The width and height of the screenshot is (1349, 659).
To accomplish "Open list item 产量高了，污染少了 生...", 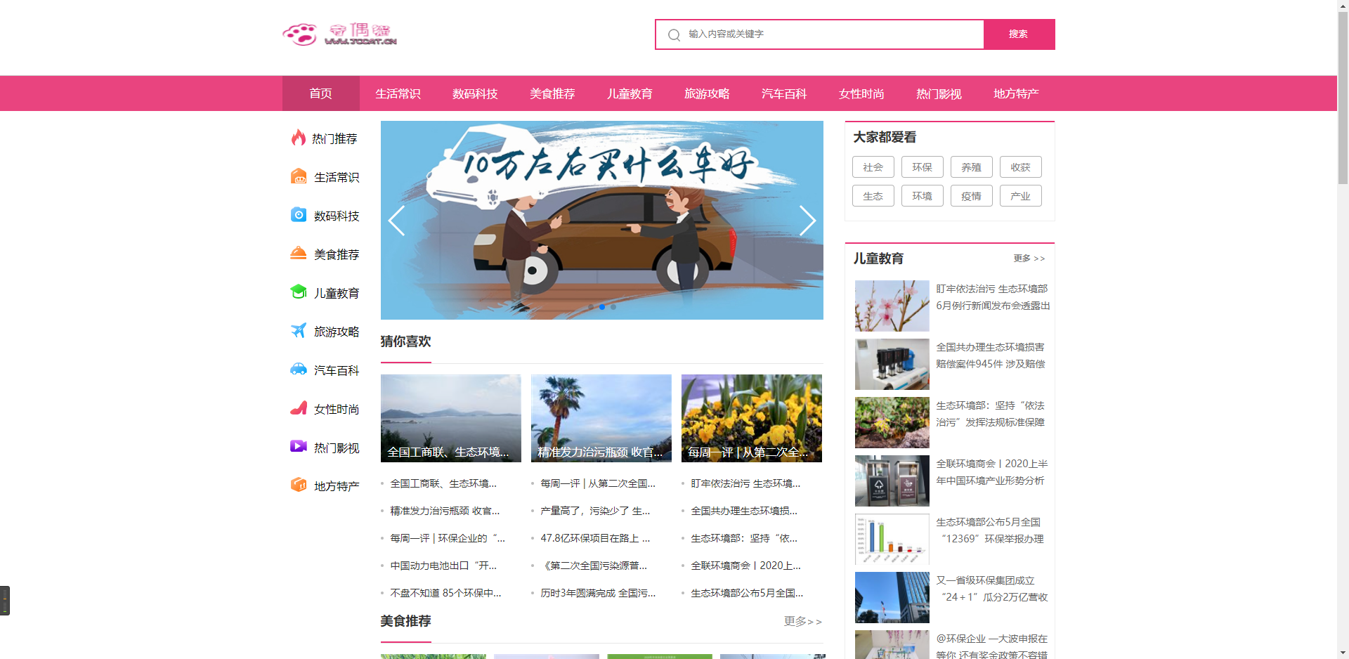I will (595, 511).
